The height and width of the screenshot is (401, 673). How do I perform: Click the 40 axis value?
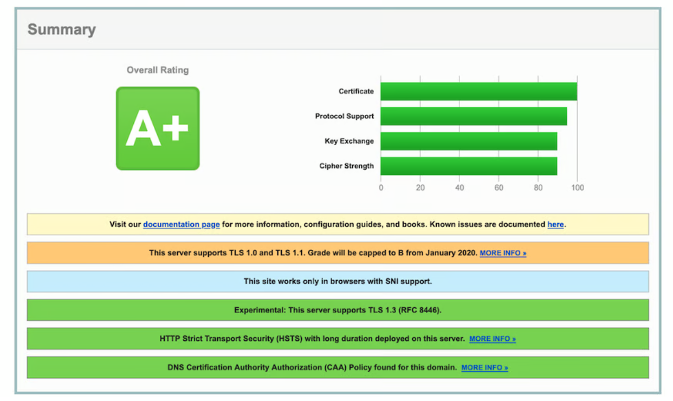pyautogui.click(x=460, y=187)
